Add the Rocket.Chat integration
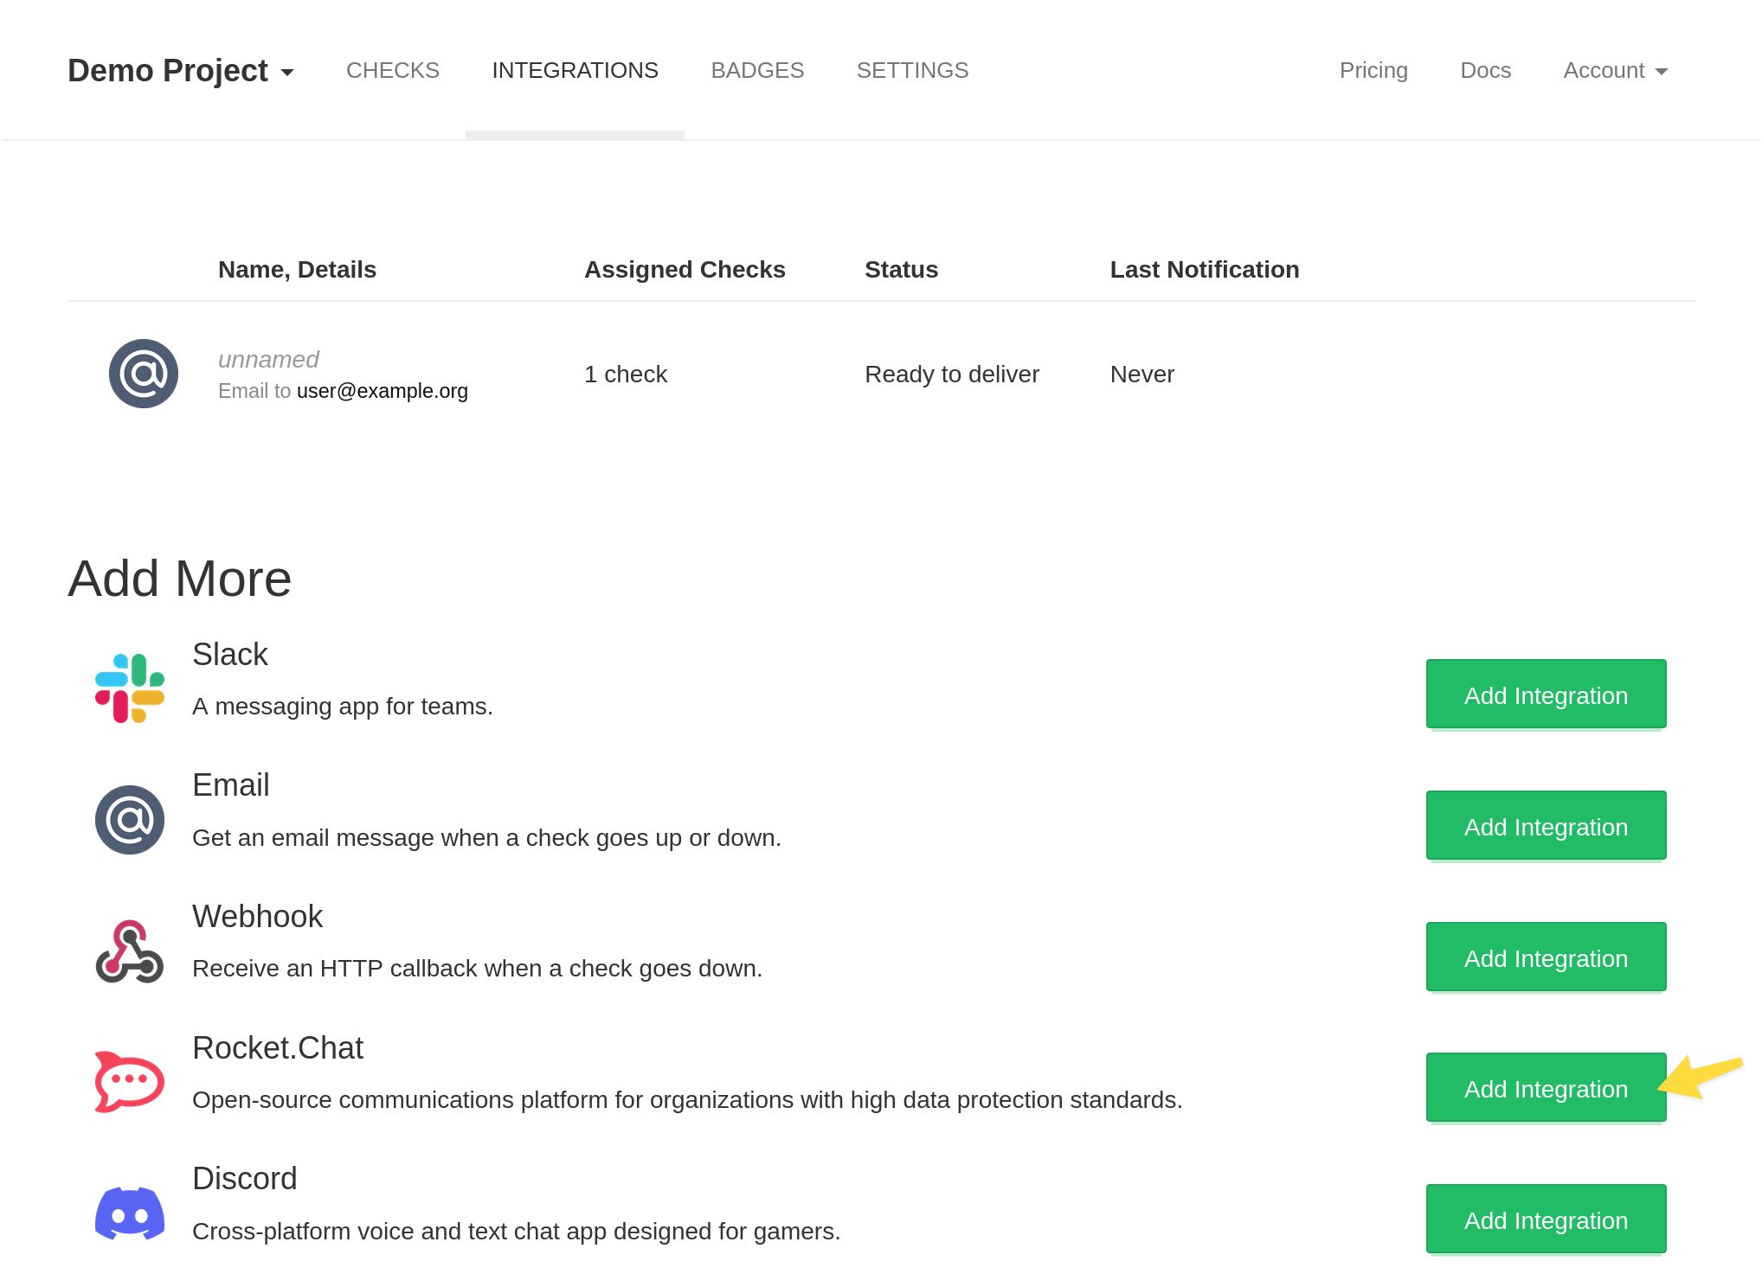This screenshot has width=1762, height=1274. click(1545, 1088)
